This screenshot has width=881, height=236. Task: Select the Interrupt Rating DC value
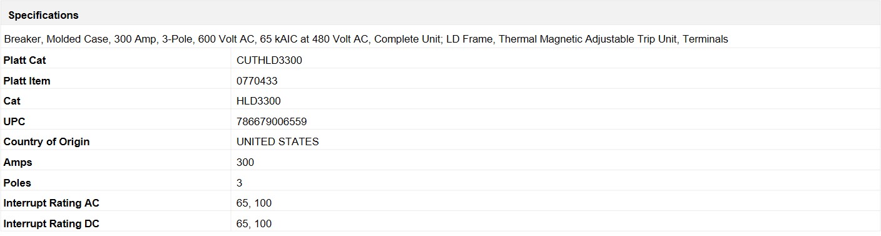pyautogui.click(x=254, y=223)
